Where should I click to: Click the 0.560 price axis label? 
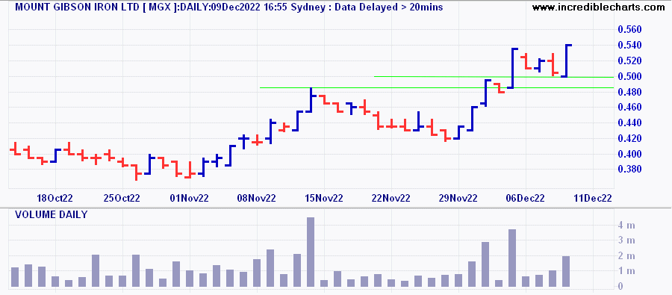pyautogui.click(x=629, y=30)
